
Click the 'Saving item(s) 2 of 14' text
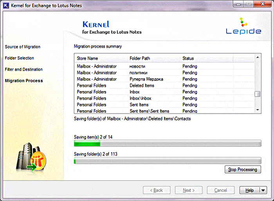click(93, 137)
